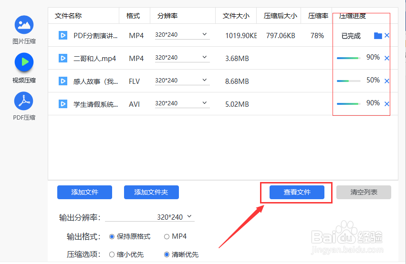Click the AVI format cell
Screen dimensions: 406x264
134,104
